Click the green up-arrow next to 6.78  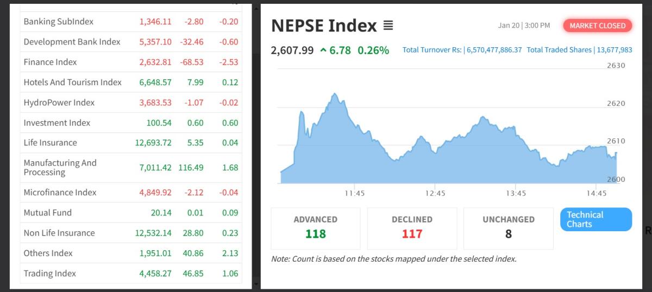tap(324, 50)
